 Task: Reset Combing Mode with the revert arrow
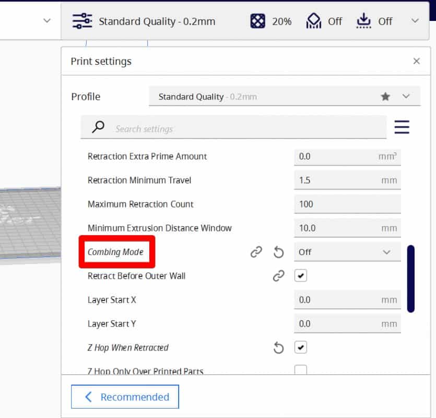(x=278, y=252)
